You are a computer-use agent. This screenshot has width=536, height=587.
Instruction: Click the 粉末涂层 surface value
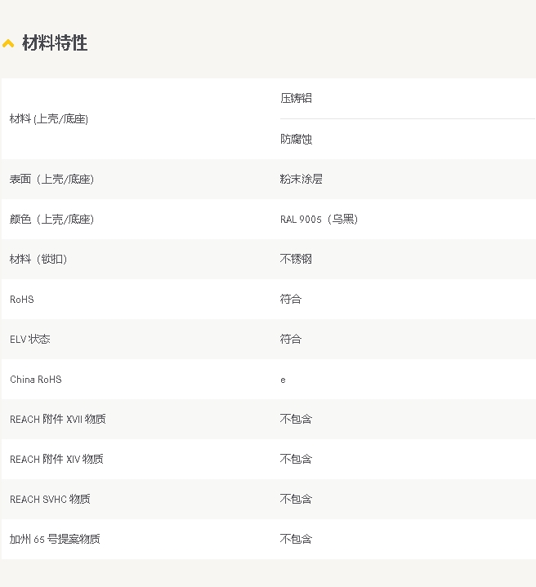[x=301, y=179]
